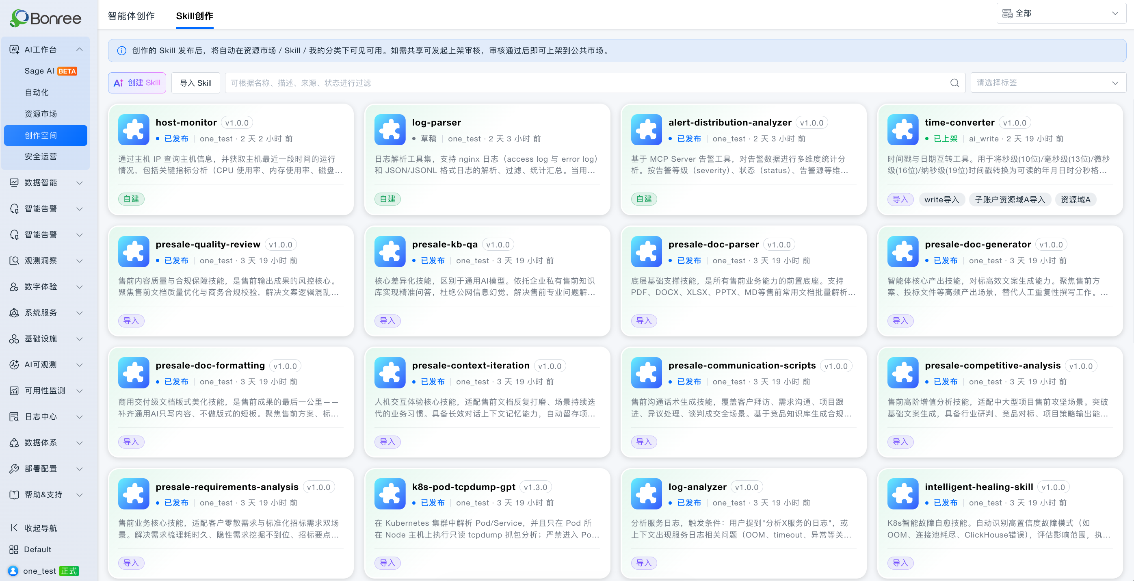Expand the 日志中心 menu group
This screenshot has height=581, width=1134.
80,416
